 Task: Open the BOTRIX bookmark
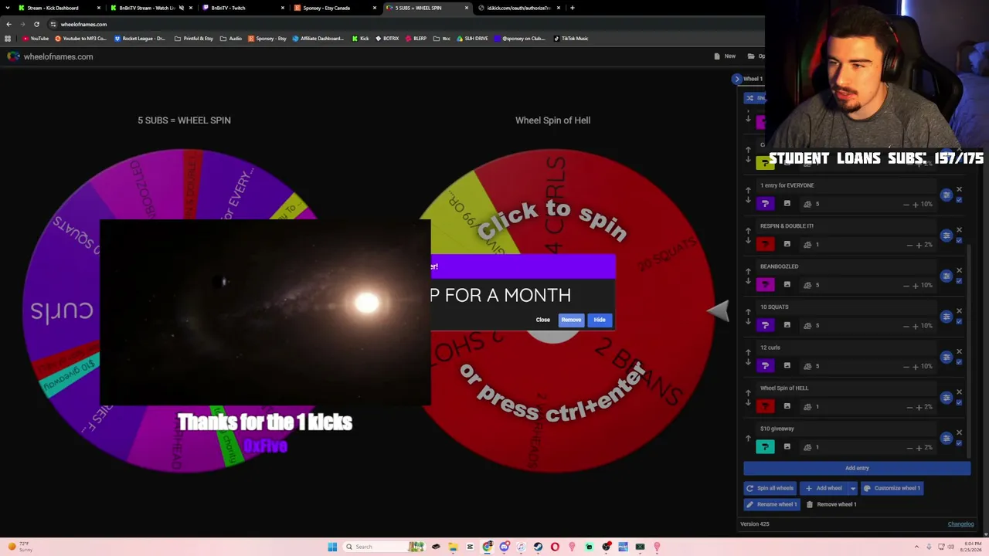pyautogui.click(x=387, y=39)
